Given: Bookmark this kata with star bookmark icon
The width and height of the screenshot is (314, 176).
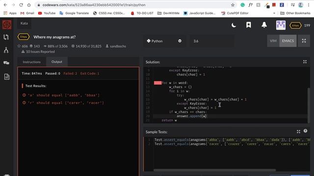Looking at the screenshot, I should click(x=249, y=25).
